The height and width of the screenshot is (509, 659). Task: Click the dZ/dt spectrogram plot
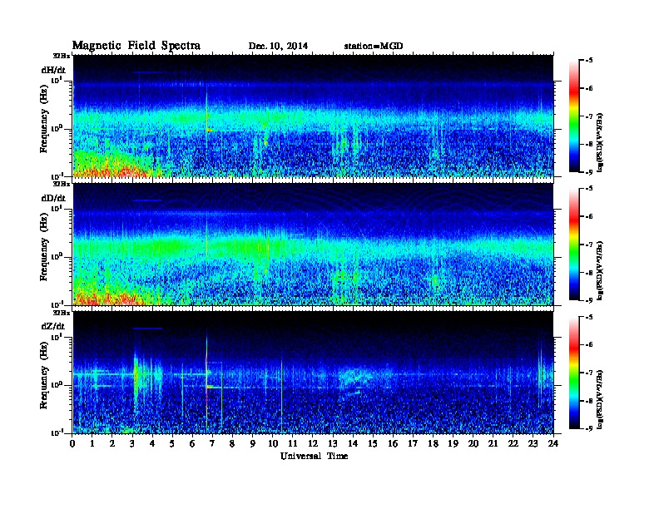pos(313,373)
